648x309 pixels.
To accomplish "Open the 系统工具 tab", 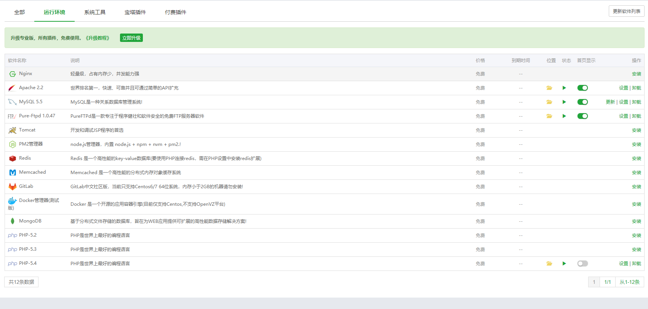I will click(95, 12).
